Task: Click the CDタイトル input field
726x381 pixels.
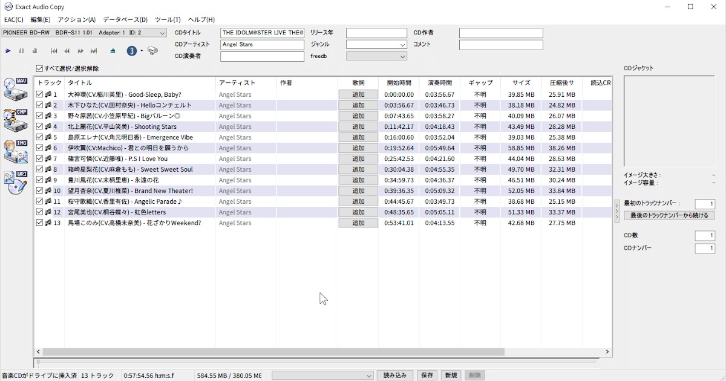Action: (263, 33)
